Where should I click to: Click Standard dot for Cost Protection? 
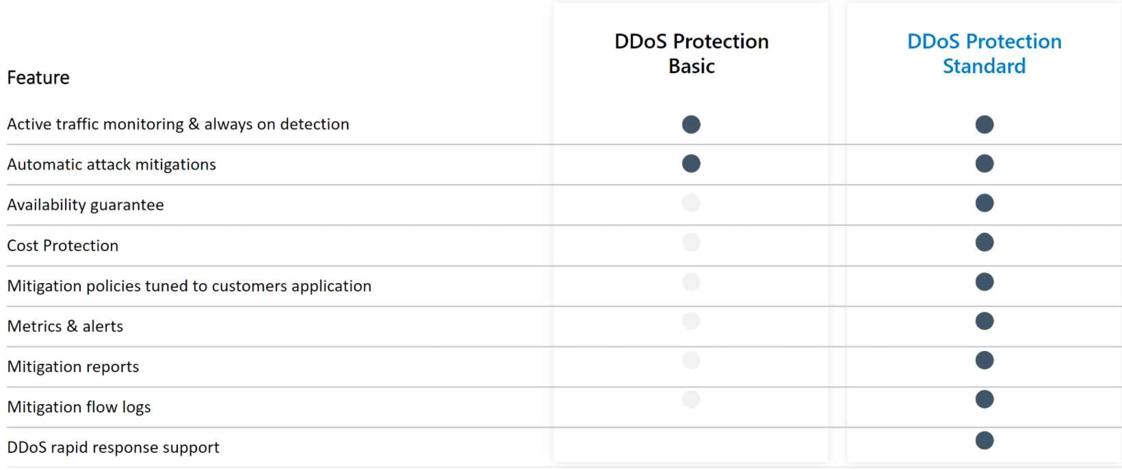[x=984, y=242]
